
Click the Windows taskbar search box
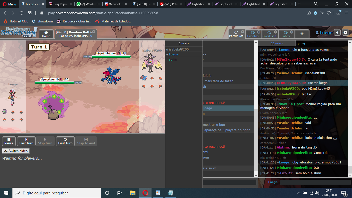(x=57, y=193)
